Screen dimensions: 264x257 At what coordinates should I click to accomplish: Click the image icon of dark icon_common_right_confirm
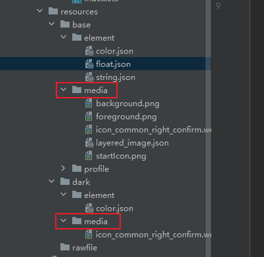(89, 234)
